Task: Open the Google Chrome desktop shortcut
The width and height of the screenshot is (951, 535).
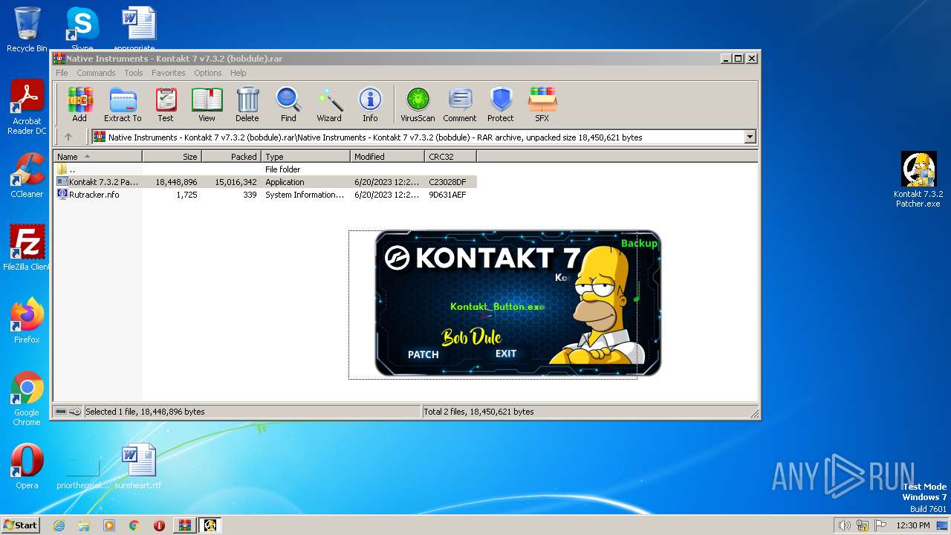Action: 27,398
